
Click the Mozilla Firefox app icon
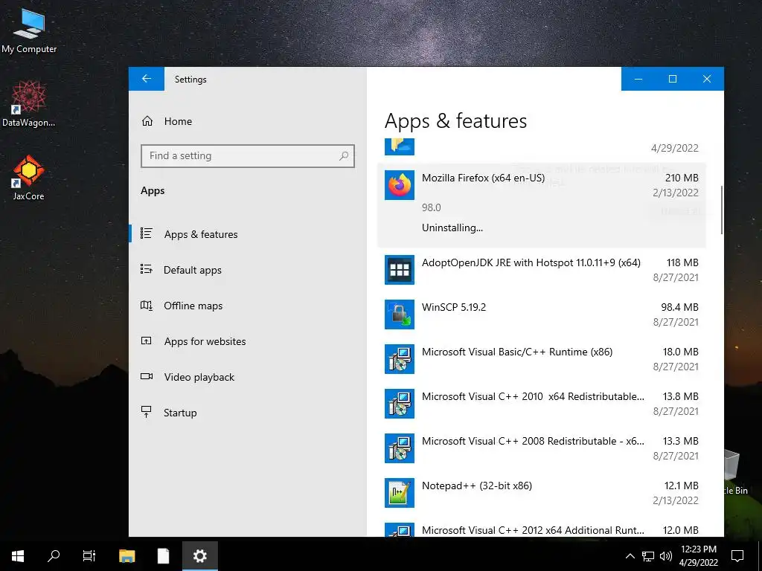click(400, 185)
